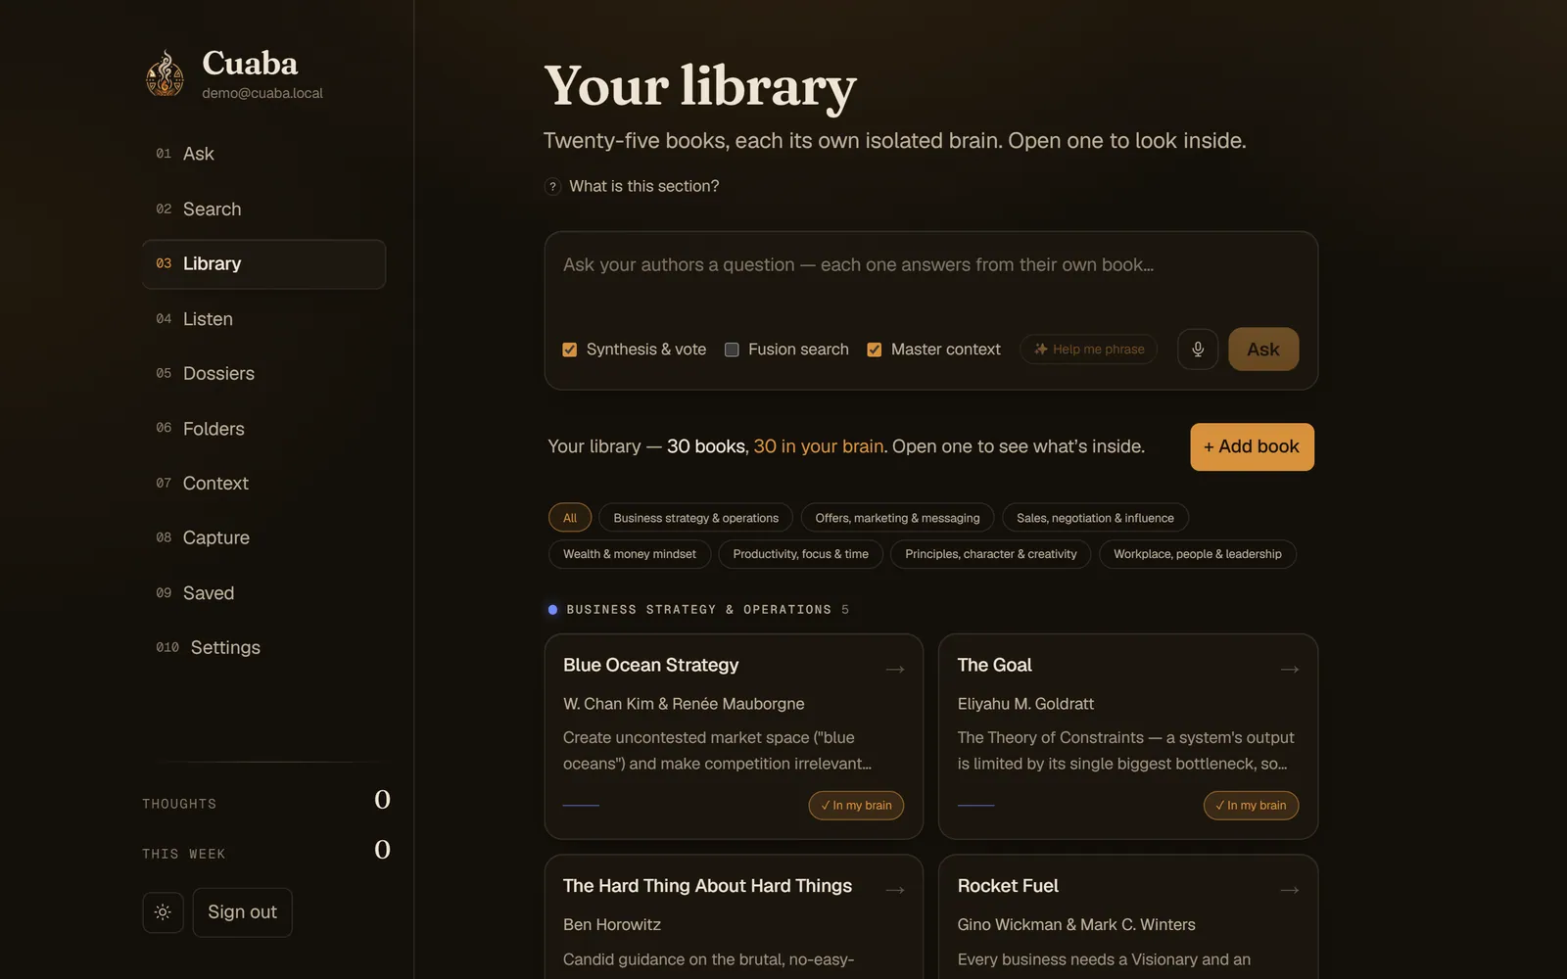The image size is (1567, 979).
Task: Uncheck the Master context checkbox
Action: coord(875,350)
